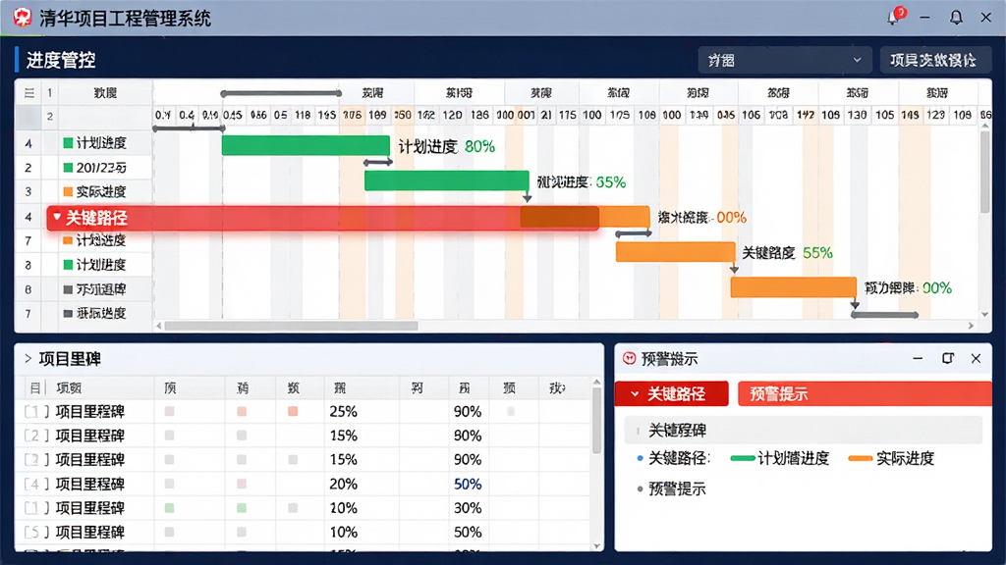Image resolution: width=1006 pixels, height=565 pixels.
Task: Click the green 计划进度 legend swatch
Action: tap(743, 459)
